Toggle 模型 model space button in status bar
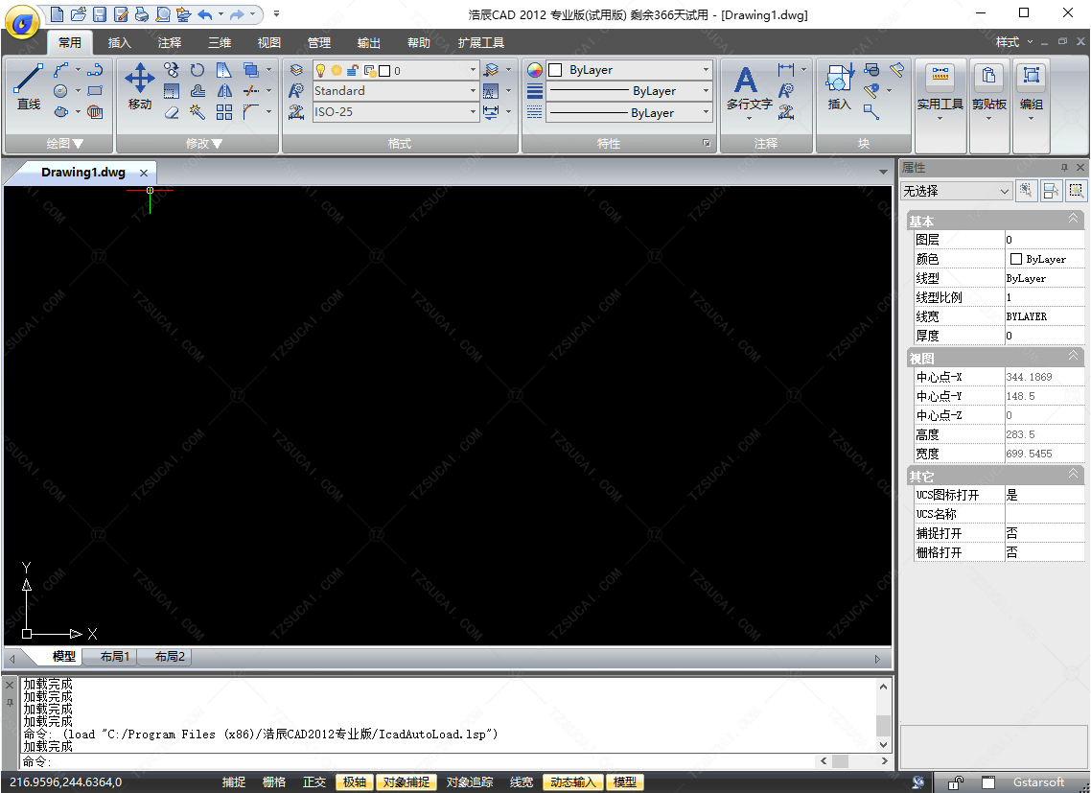The image size is (1091, 793). (625, 782)
